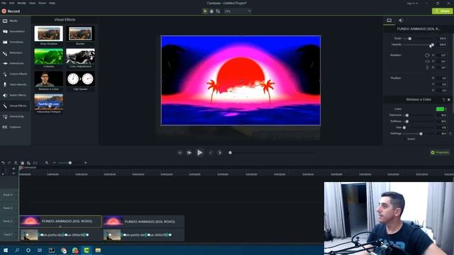Adjust the Opacity slider handle

coord(432,45)
